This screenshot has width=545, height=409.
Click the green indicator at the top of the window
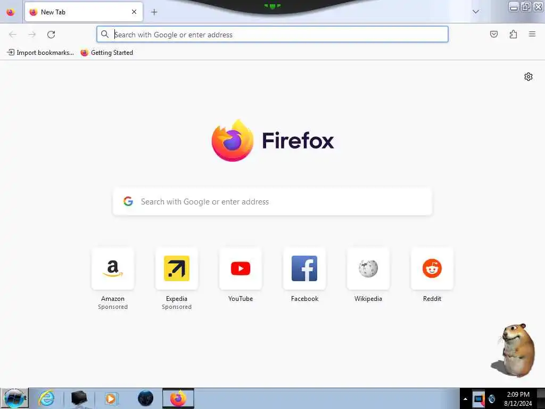click(x=272, y=6)
